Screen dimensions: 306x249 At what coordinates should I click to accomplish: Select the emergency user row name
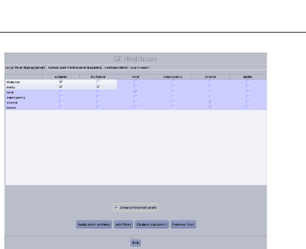(16, 97)
